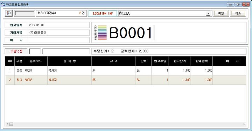Click the 정상 cell in row 1

click(19, 70)
